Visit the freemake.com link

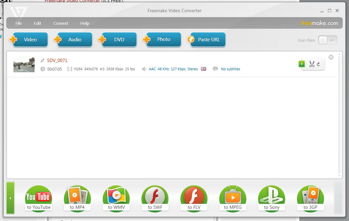[319, 23]
